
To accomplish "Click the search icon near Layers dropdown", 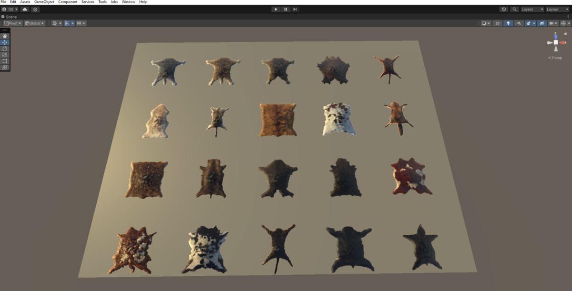I will click(514, 9).
